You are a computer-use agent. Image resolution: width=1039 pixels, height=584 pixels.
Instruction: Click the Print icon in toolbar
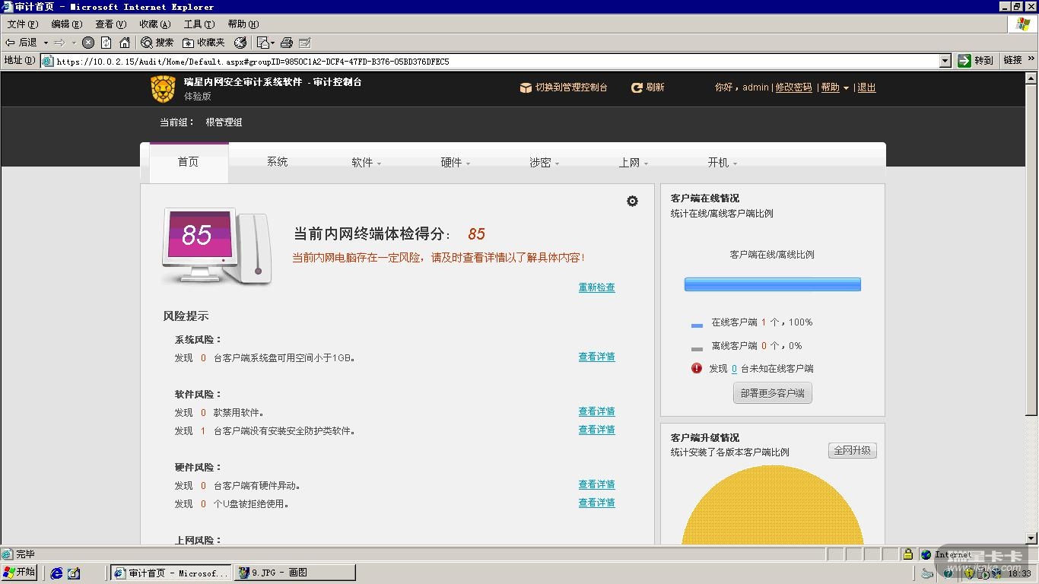(x=287, y=43)
